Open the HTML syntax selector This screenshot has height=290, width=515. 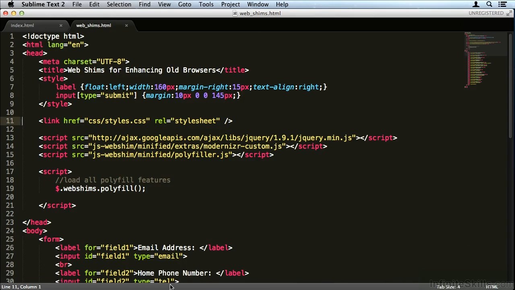tap(492, 287)
